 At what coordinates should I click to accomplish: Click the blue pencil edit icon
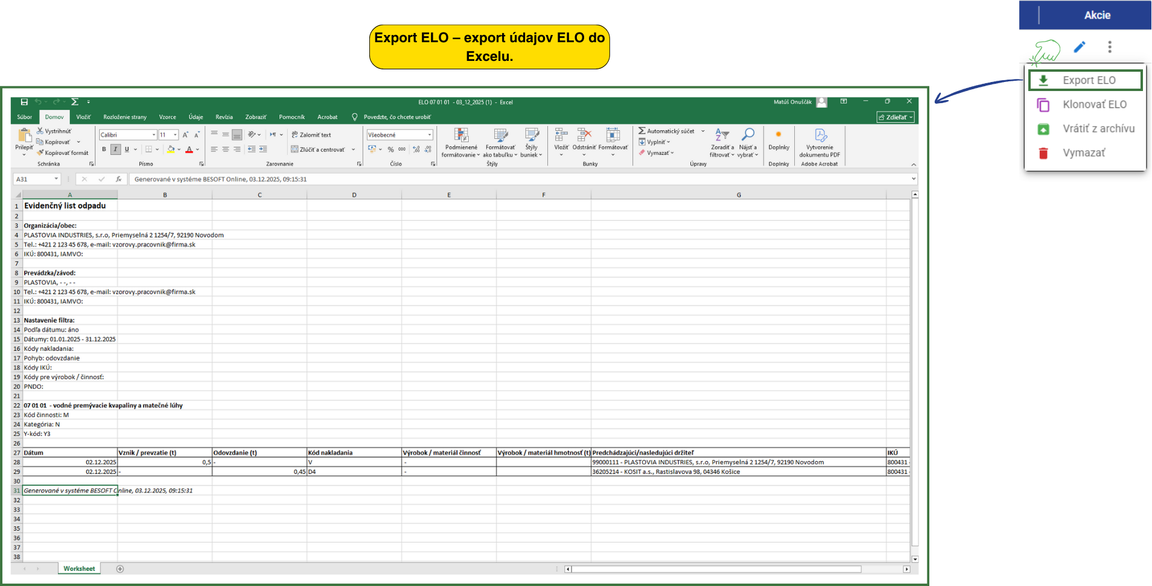pos(1080,47)
